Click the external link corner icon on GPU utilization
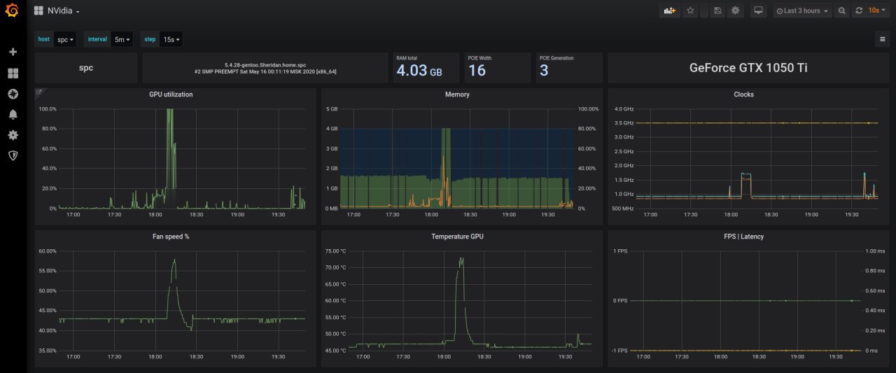896x373 pixels. [x=39, y=92]
